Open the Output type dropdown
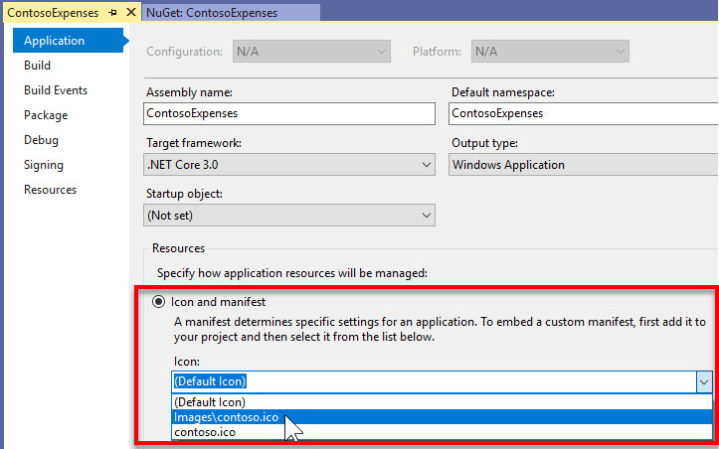Image resolution: width=719 pixels, height=449 pixels. click(x=582, y=165)
